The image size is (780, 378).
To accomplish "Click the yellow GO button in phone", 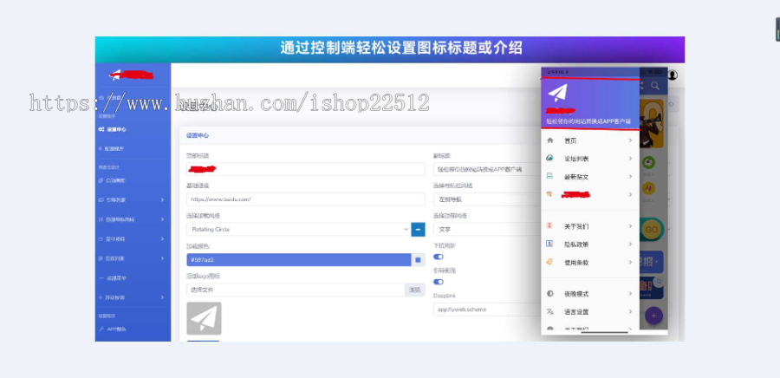I will pos(651,230).
